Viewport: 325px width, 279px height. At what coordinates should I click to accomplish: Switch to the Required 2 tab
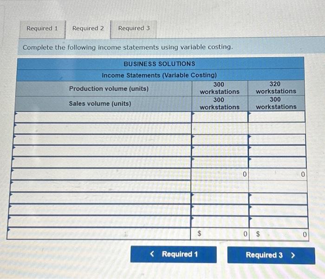[88, 28]
